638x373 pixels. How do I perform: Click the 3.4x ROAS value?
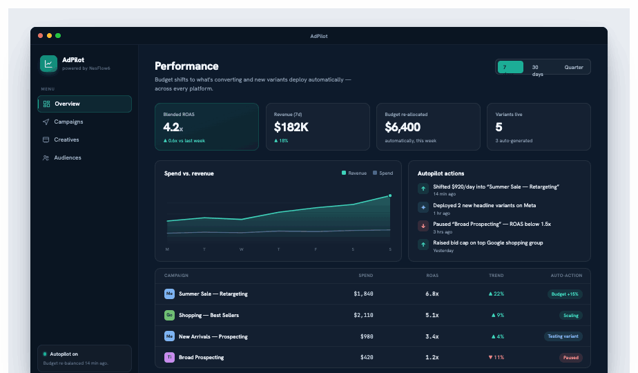click(432, 336)
